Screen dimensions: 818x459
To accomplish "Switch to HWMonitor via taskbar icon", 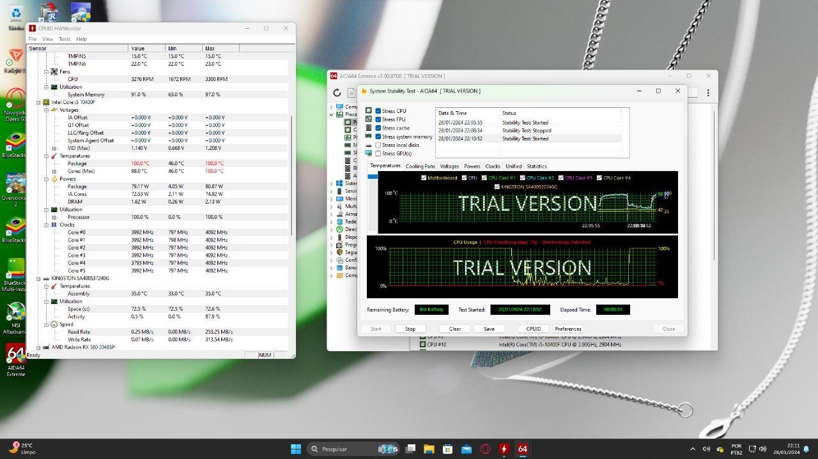I will click(x=504, y=449).
